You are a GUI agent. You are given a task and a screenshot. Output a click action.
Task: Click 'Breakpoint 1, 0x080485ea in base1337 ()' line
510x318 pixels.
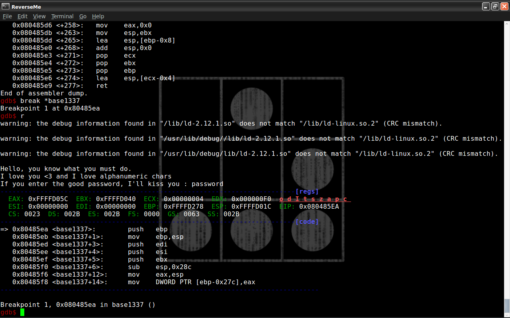(78, 305)
